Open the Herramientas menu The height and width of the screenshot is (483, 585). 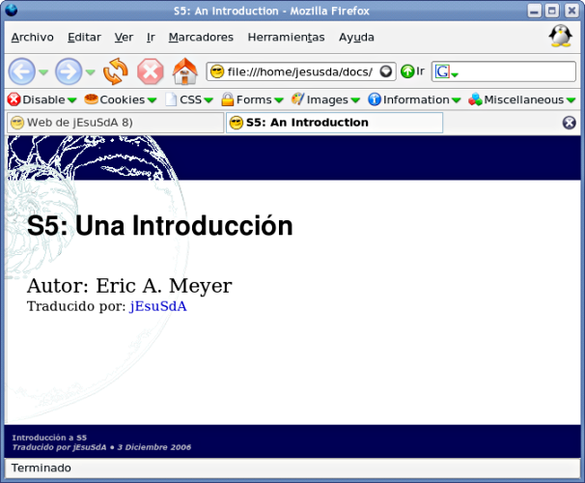pyautogui.click(x=286, y=38)
